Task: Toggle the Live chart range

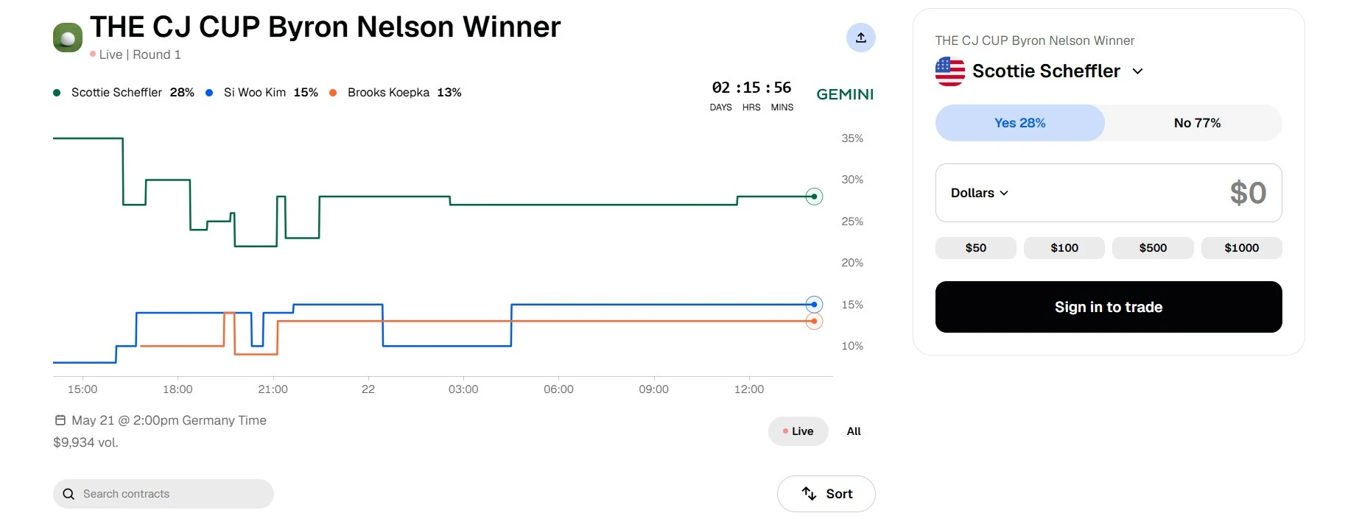Action: (798, 431)
